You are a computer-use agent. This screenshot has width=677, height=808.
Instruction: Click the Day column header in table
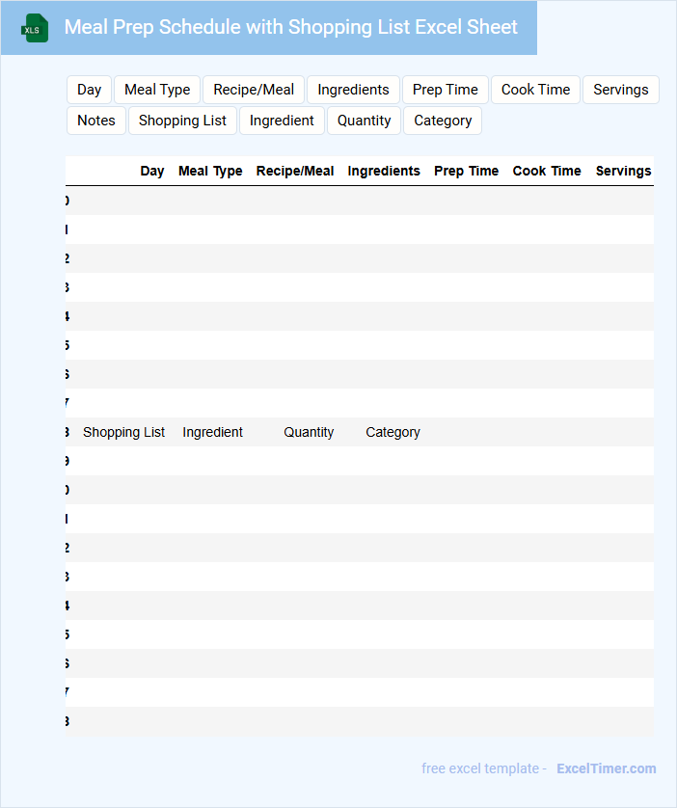152,171
